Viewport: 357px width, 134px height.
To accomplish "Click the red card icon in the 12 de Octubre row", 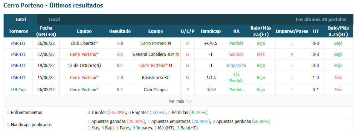I will 171,66.
